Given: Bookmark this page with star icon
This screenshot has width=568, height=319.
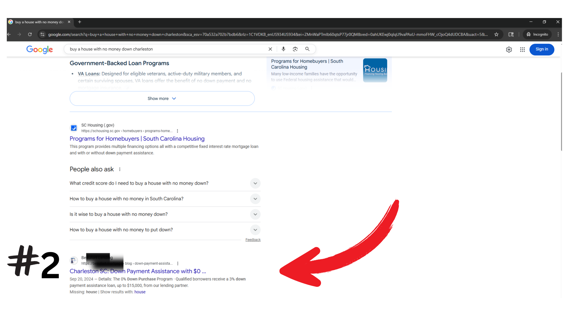Looking at the screenshot, I should [496, 35].
